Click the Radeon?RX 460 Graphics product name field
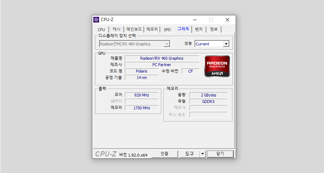Screen dimensions: 324x173 [162, 58]
